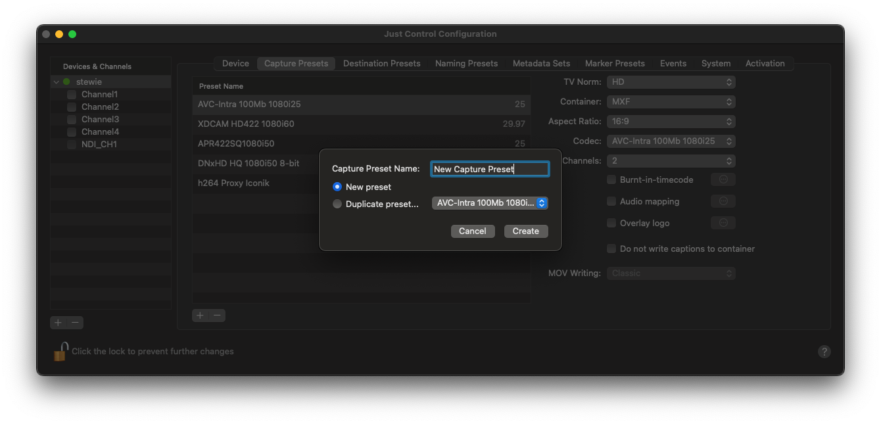Image resolution: width=881 pixels, height=424 pixels.
Task: Check Do not write captions to container
Action: click(x=611, y=248)
